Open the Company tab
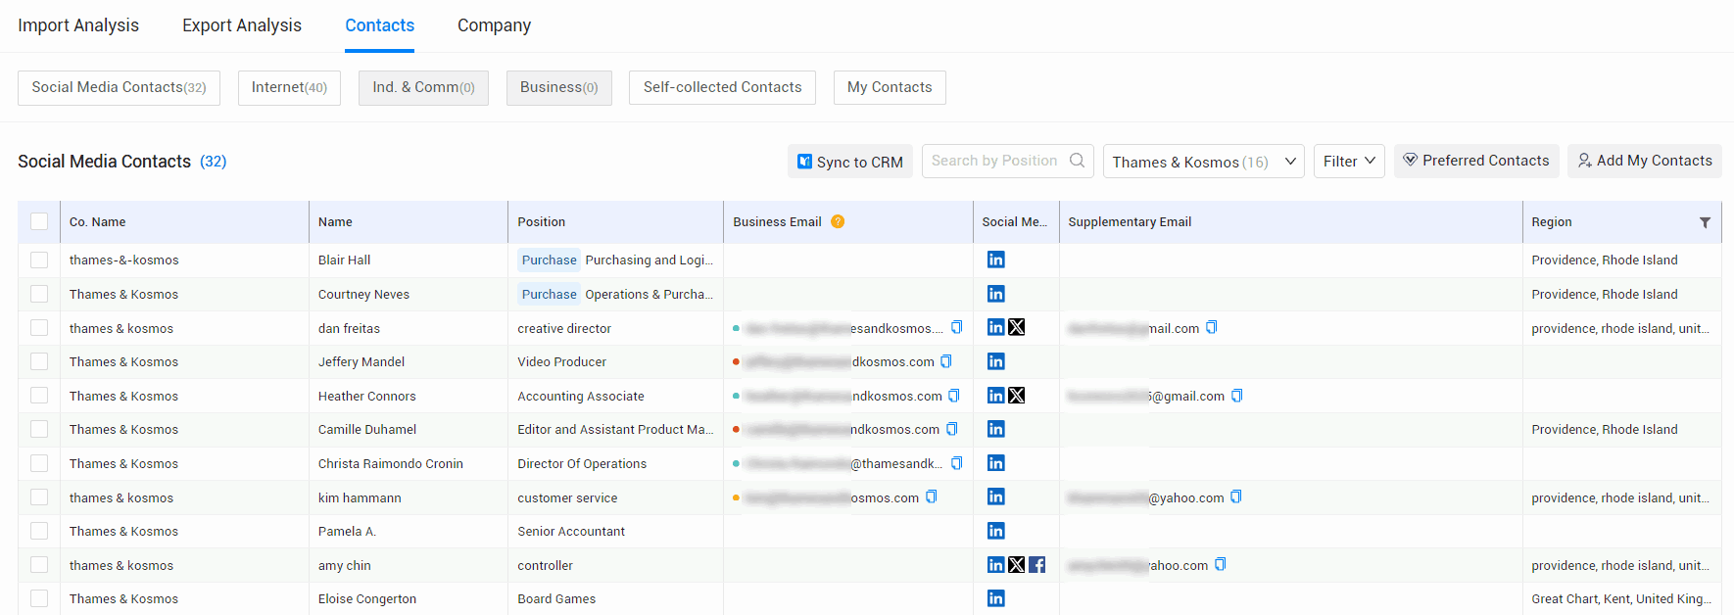1734x615 pixels. tap(494, 25)
